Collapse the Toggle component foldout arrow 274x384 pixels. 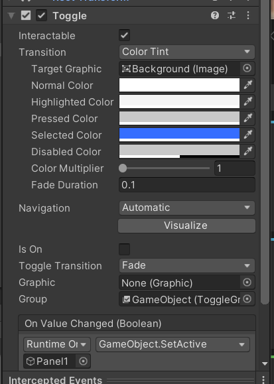click(11, 16)
